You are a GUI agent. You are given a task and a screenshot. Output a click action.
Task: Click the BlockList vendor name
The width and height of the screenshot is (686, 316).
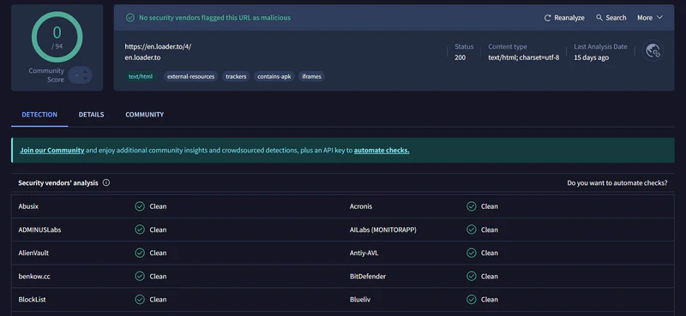click(33, 300)
